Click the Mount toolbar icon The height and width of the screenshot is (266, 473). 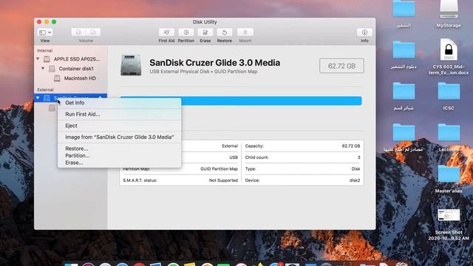click(245, 33)
